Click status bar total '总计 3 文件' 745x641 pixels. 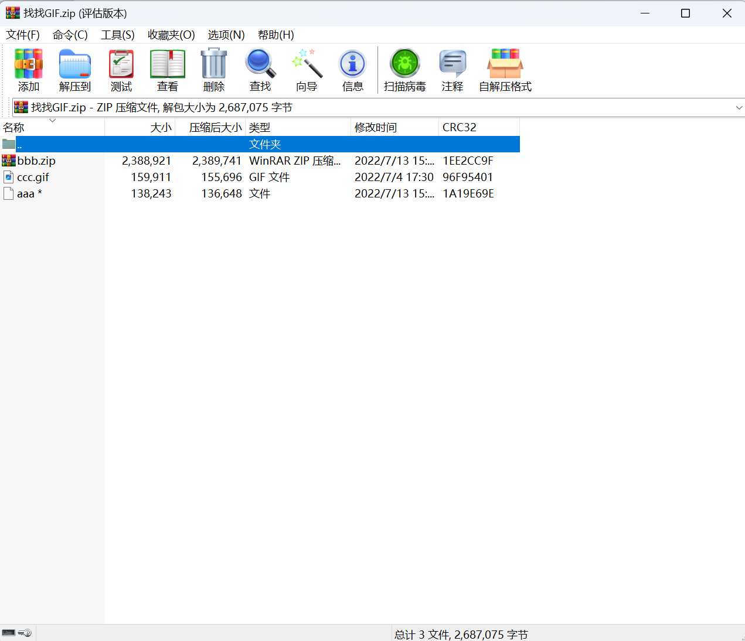[461, 635]
